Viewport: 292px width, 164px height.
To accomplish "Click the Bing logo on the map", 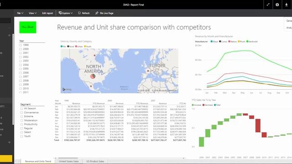I will (67, 89).
